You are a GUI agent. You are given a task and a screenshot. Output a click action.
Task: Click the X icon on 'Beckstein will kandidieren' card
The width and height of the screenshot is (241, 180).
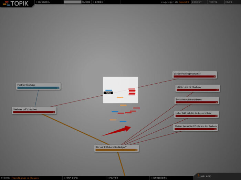click(217, 102)
